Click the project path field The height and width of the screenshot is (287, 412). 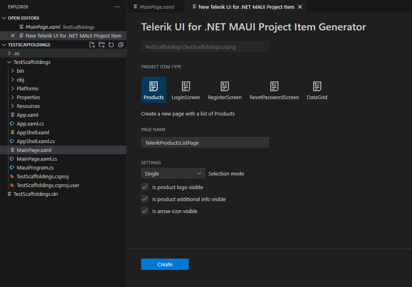(205, 46)
